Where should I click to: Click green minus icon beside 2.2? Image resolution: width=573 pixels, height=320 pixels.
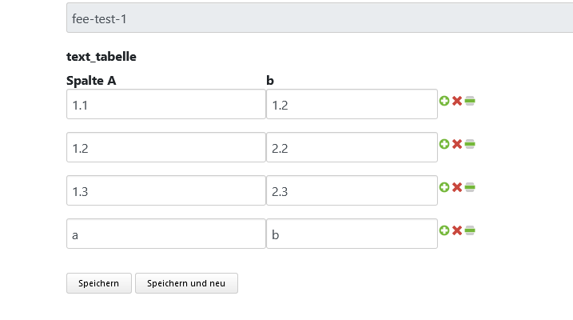(470, 144)
